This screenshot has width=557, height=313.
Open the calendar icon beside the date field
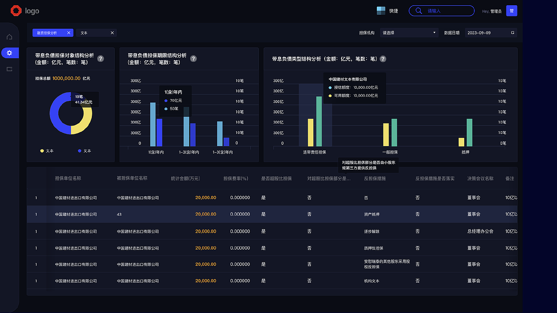[513, 32]
